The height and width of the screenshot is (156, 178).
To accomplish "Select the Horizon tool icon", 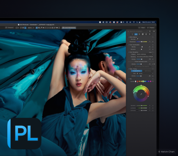I will point(43,27).
